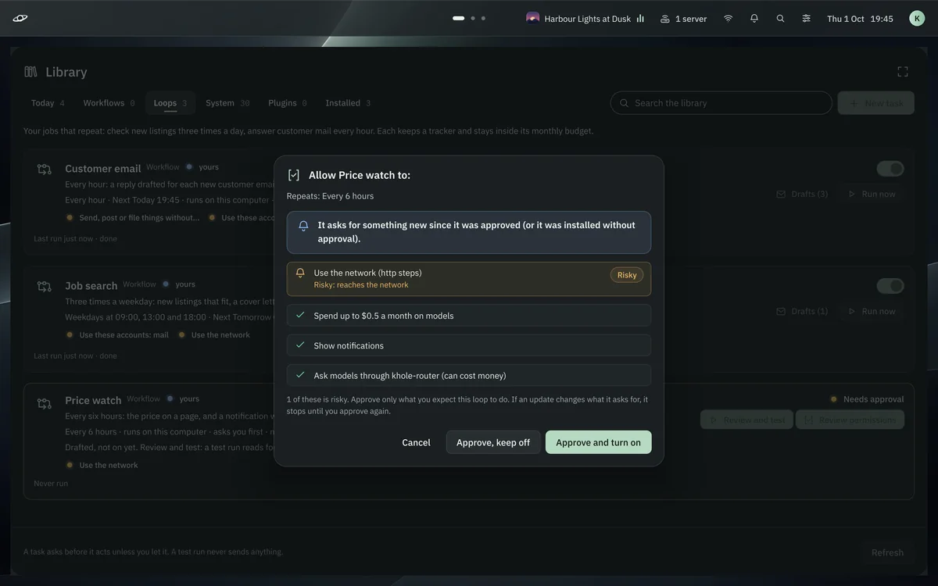Select the Risky badge on network permission
The width and height of the screenshot is (938, 586).
627,275
